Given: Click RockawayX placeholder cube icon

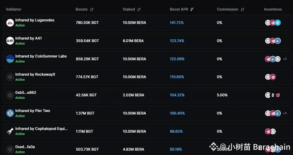Looking at the screenshot, I should (x=10, y=77).
